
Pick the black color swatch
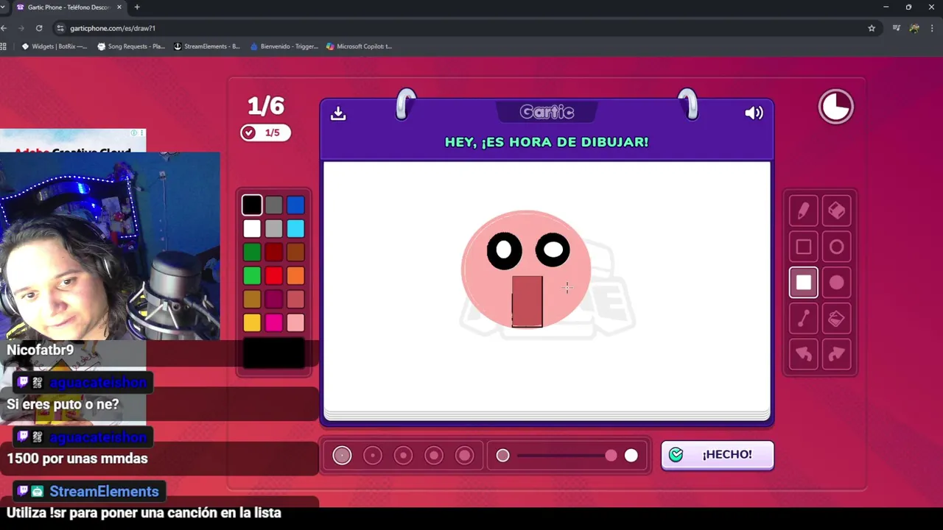coord(252,205)
